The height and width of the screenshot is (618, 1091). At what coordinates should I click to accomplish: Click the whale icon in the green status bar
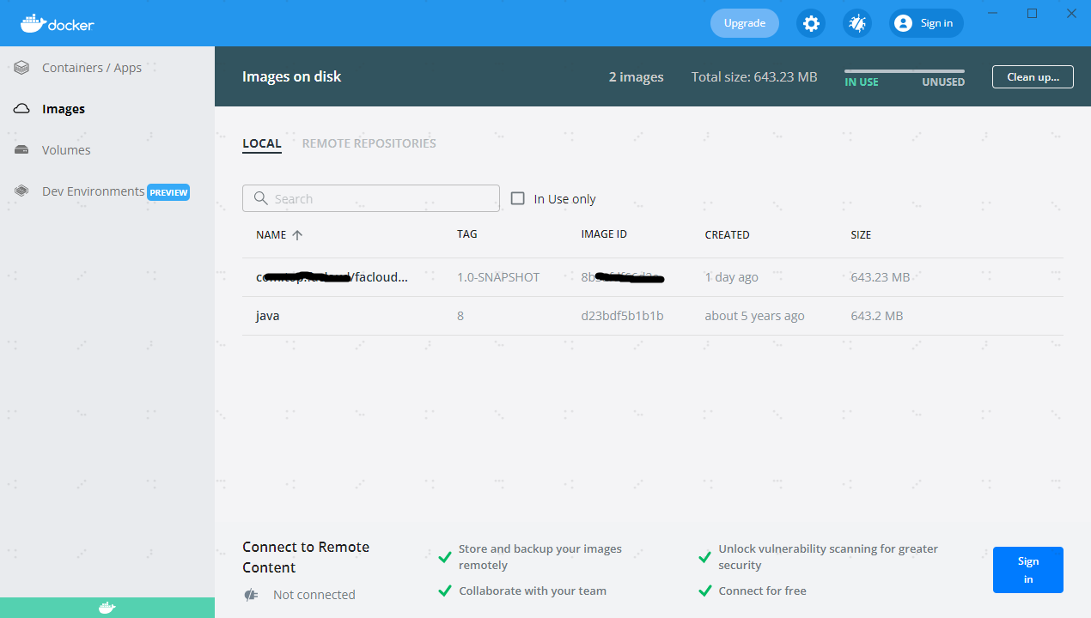(x=107, y=608)
